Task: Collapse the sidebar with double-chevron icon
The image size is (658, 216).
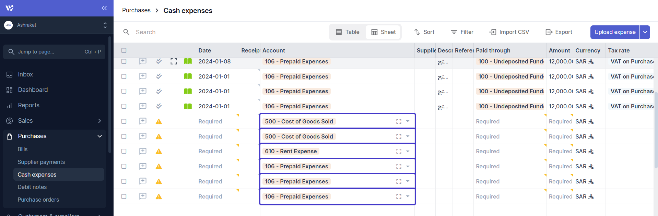Action: tap(104, 8)
